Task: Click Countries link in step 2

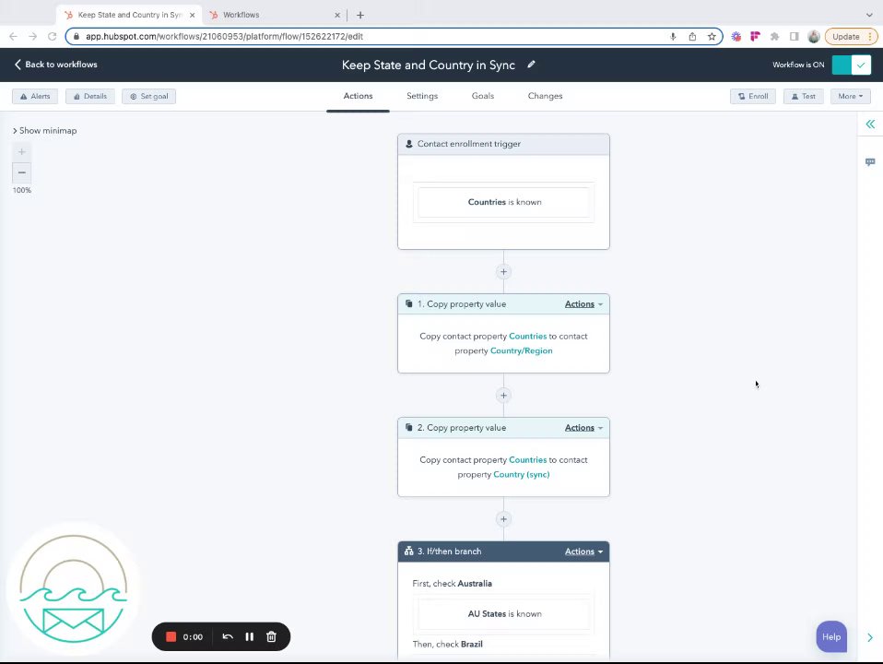Action: [527, 460]
